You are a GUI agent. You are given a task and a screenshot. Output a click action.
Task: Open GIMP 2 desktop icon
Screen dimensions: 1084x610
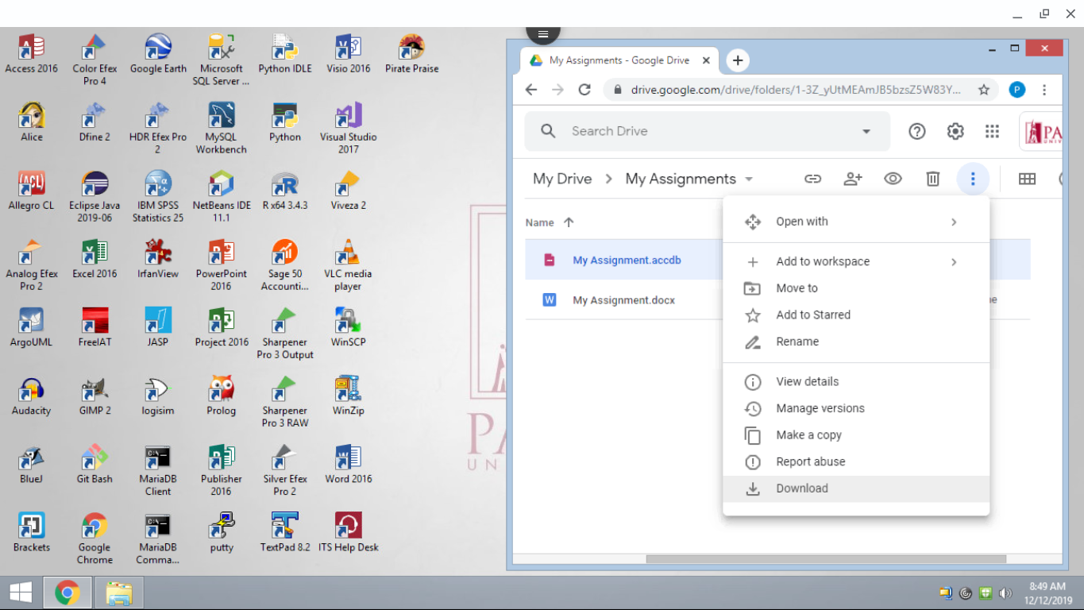tap(95, 396)
